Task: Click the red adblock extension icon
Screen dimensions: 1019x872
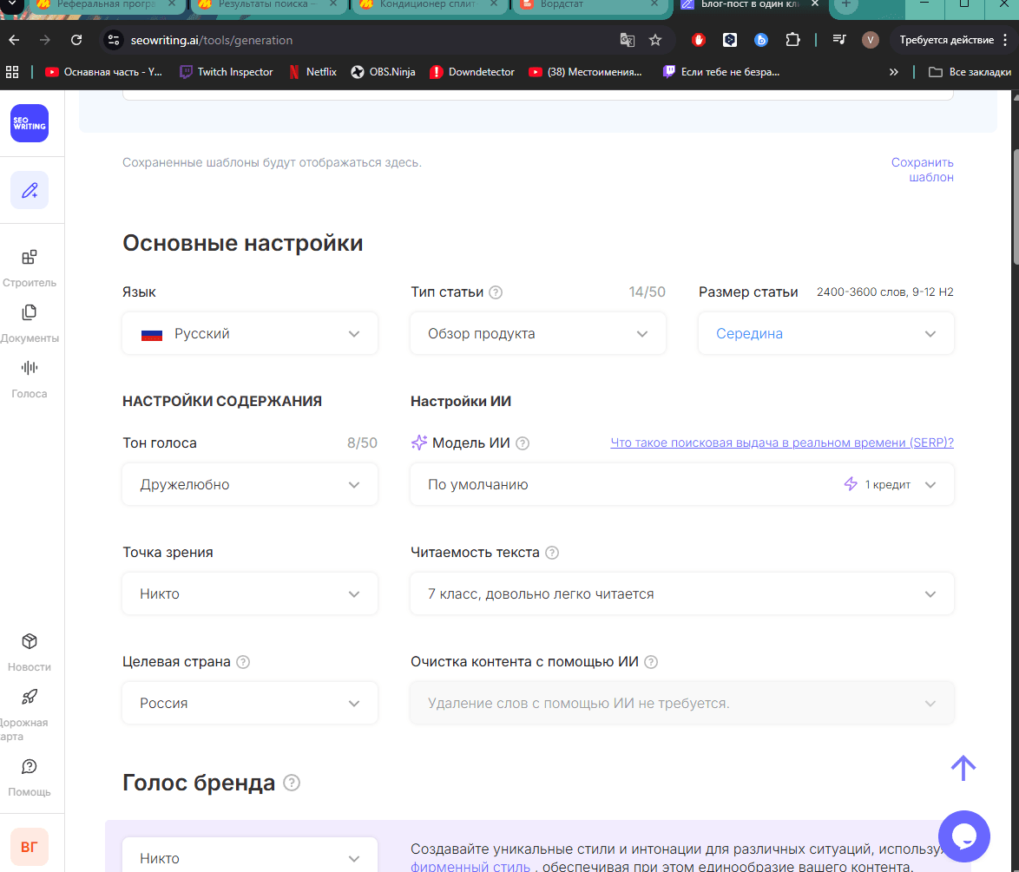Action: coord(699,40)
